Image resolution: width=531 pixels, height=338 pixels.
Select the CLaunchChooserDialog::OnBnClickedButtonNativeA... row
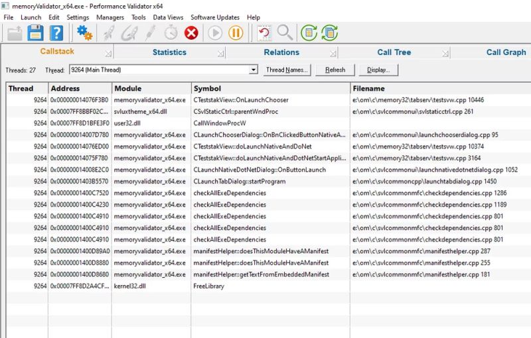pos(269,135)
